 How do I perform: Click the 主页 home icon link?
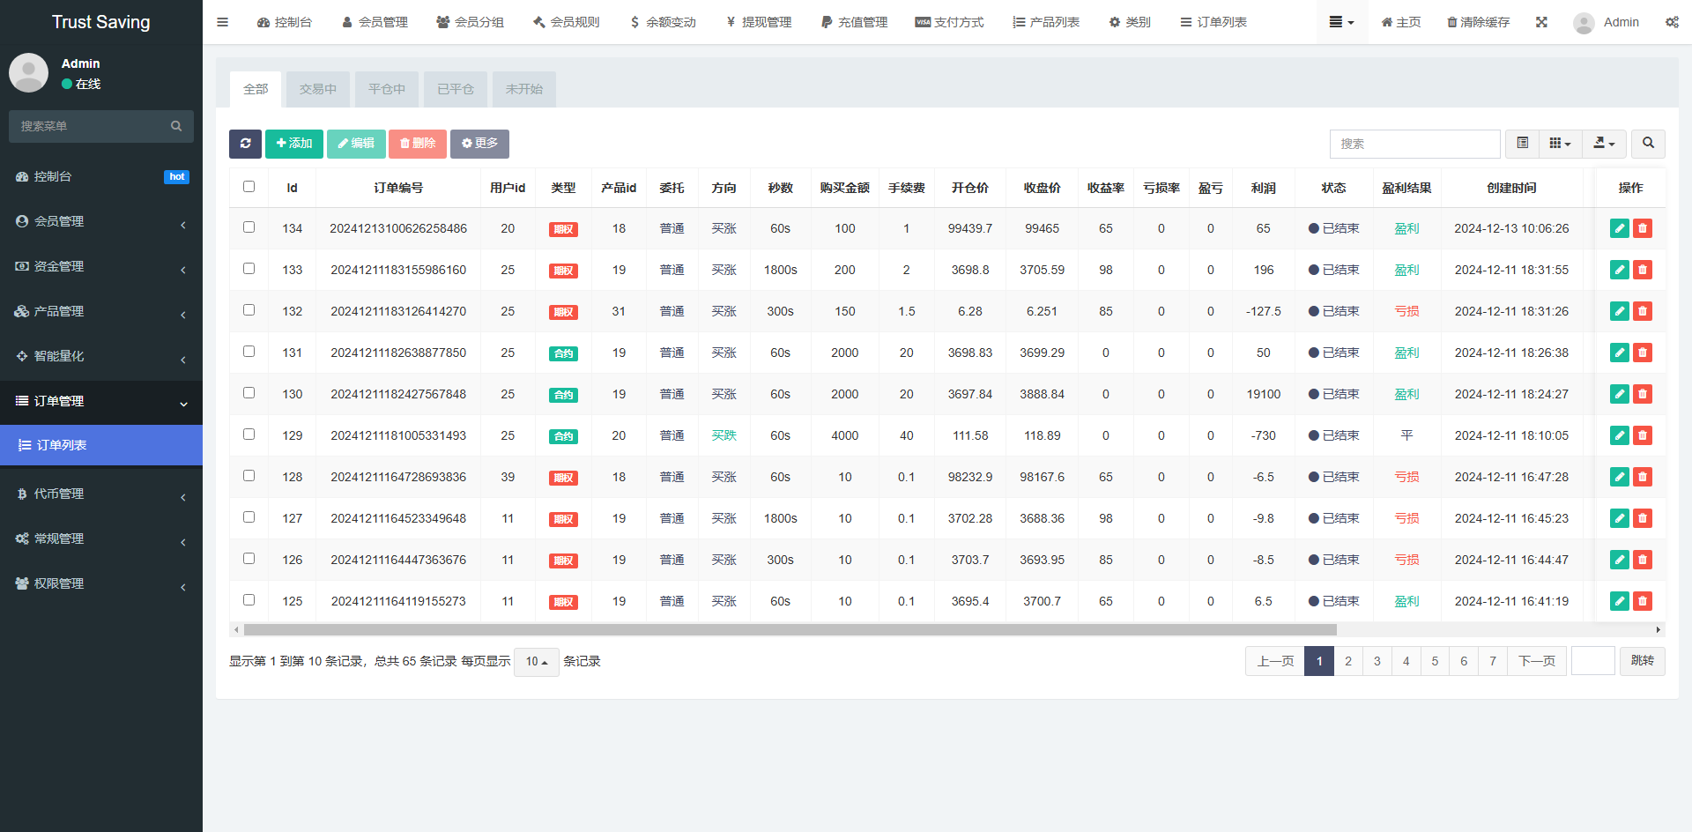pyautogui.click(x=1400, y=22)
